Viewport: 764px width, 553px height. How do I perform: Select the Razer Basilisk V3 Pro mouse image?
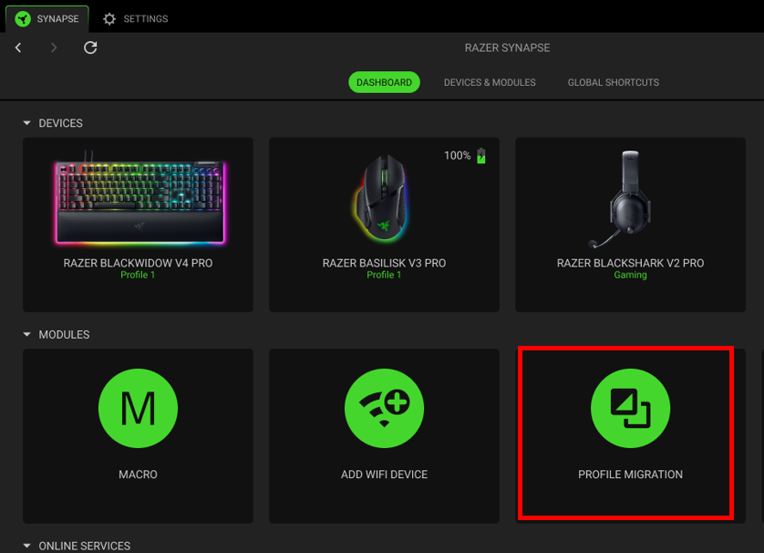[384, 198]
